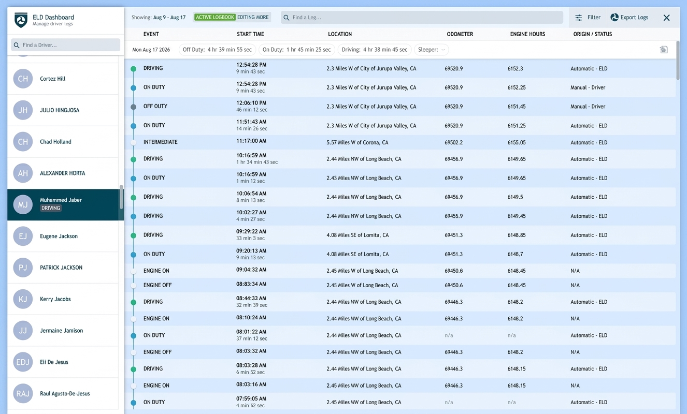
Task: Select driver name Jermaine Jamison
Action: coord(61,331)
